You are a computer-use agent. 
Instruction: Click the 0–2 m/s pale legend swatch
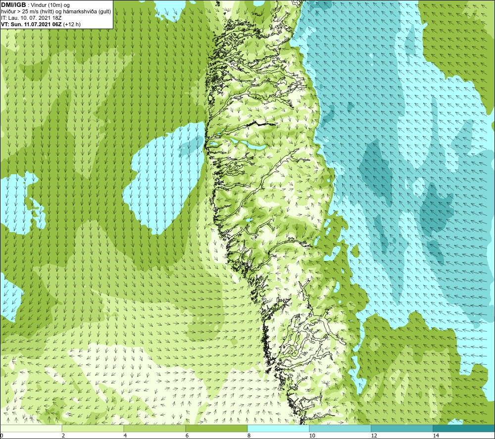pos(32,428)
